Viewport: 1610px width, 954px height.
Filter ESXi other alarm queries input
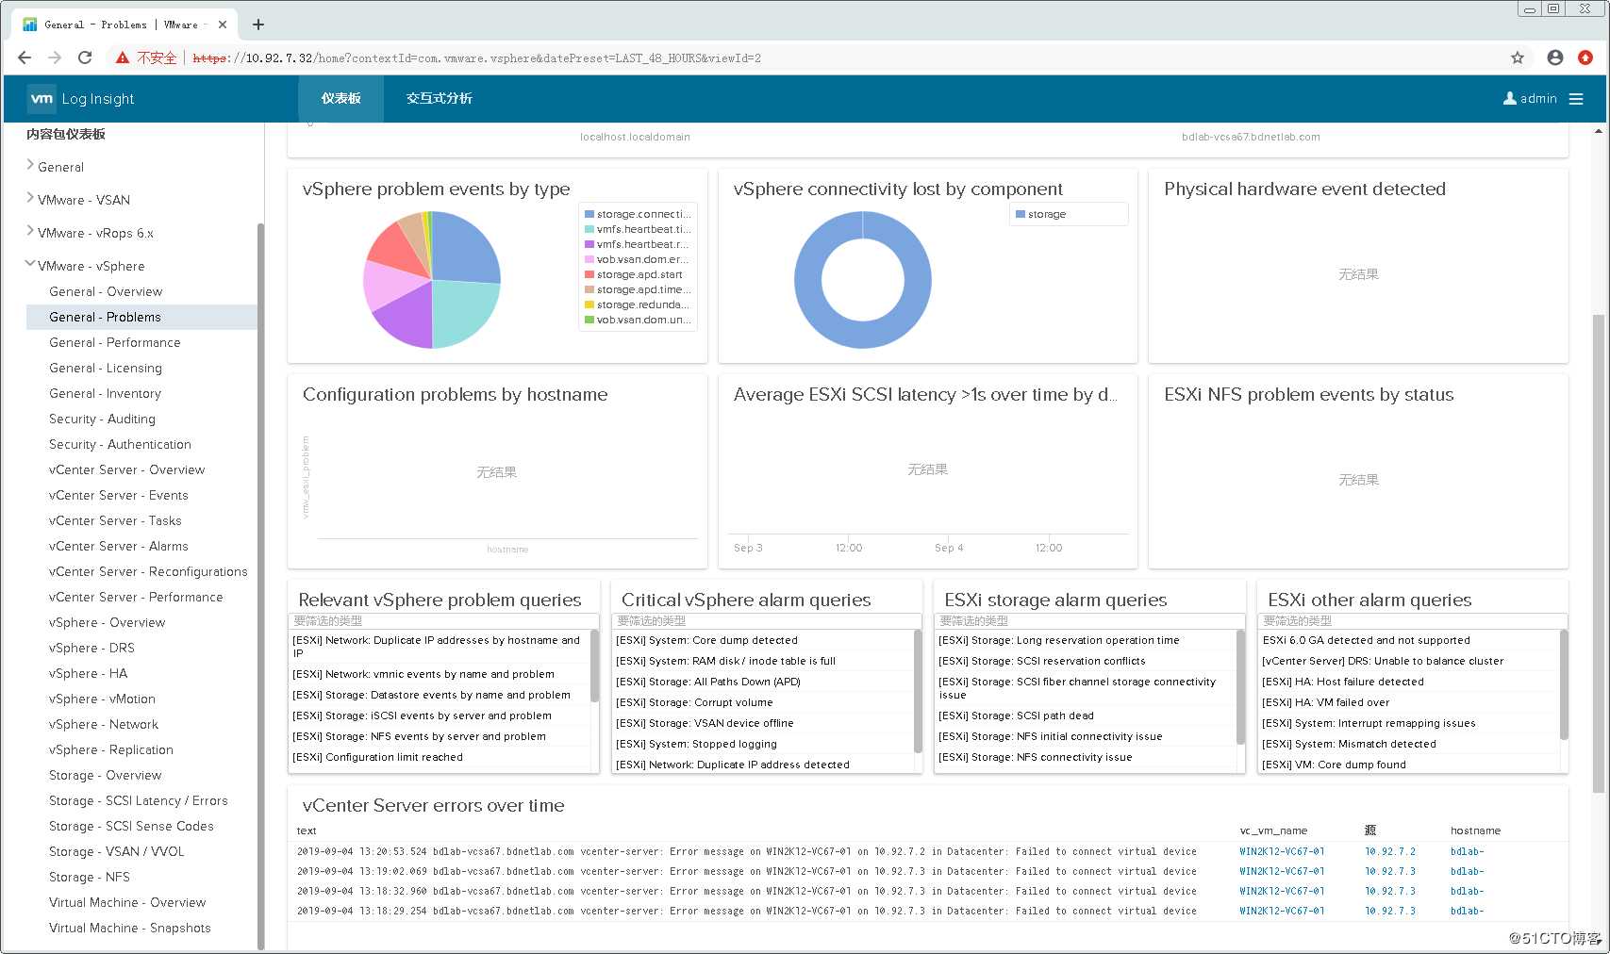tap(1413, 621)
